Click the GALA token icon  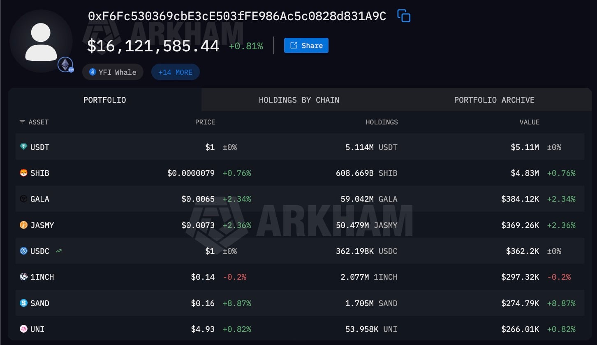[x=24, y=199]
